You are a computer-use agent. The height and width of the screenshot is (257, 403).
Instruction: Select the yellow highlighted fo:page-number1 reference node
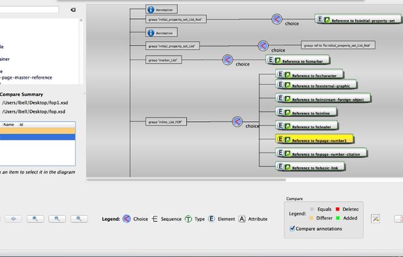(314, 139)
